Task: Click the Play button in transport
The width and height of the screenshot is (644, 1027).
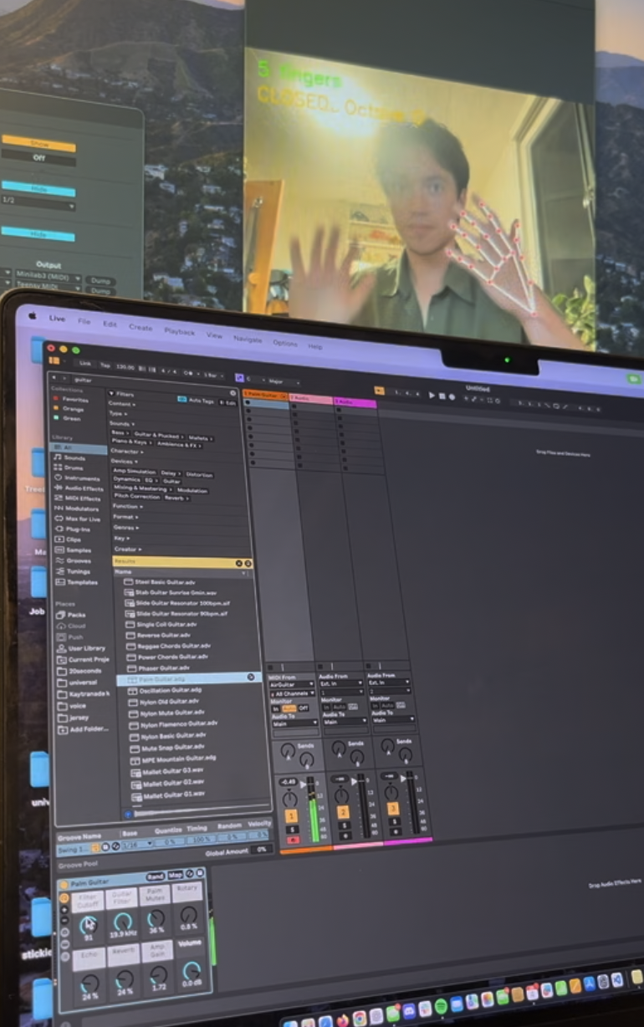Action: click(432, 395)
